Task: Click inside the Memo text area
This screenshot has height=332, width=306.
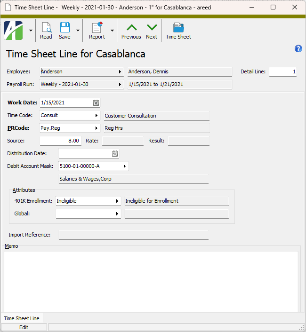Action: coord(151,282)
